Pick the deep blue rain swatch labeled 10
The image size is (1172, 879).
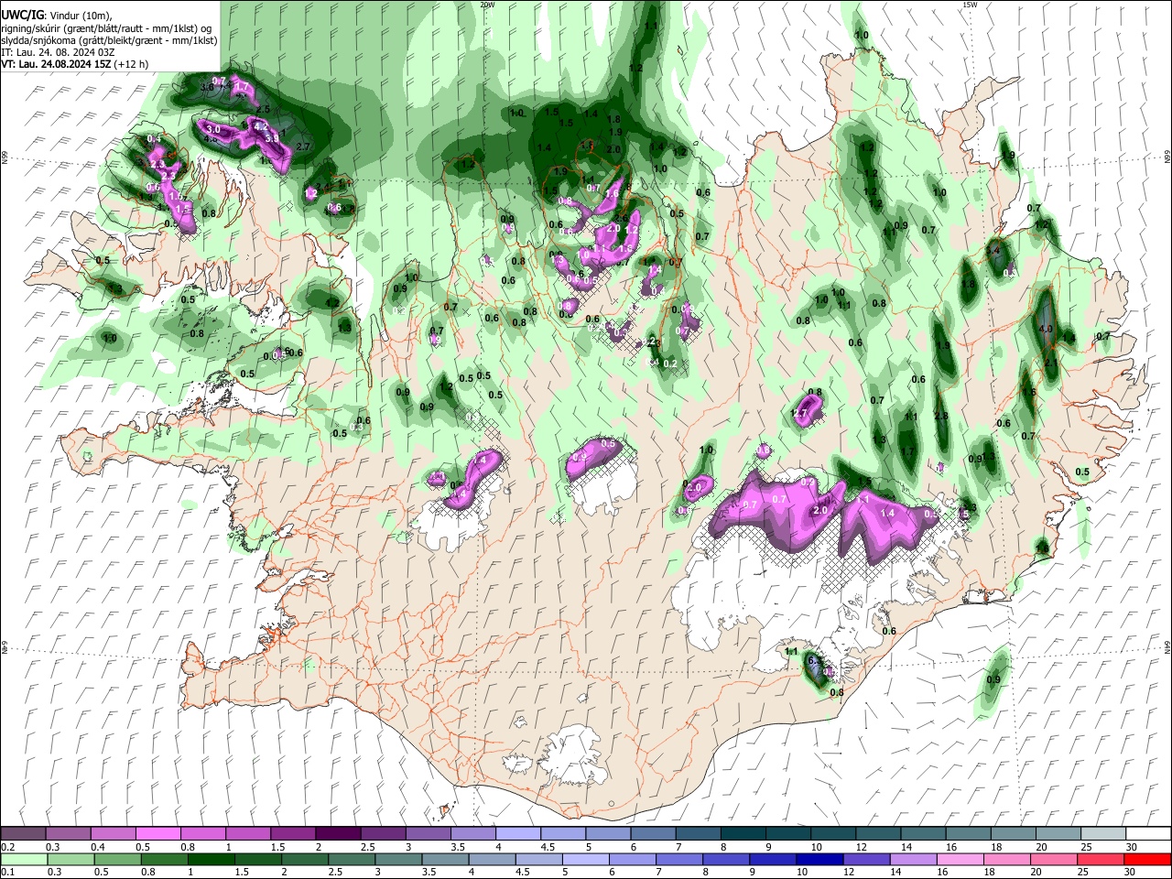pyautogui.click(x=819, y=859)
